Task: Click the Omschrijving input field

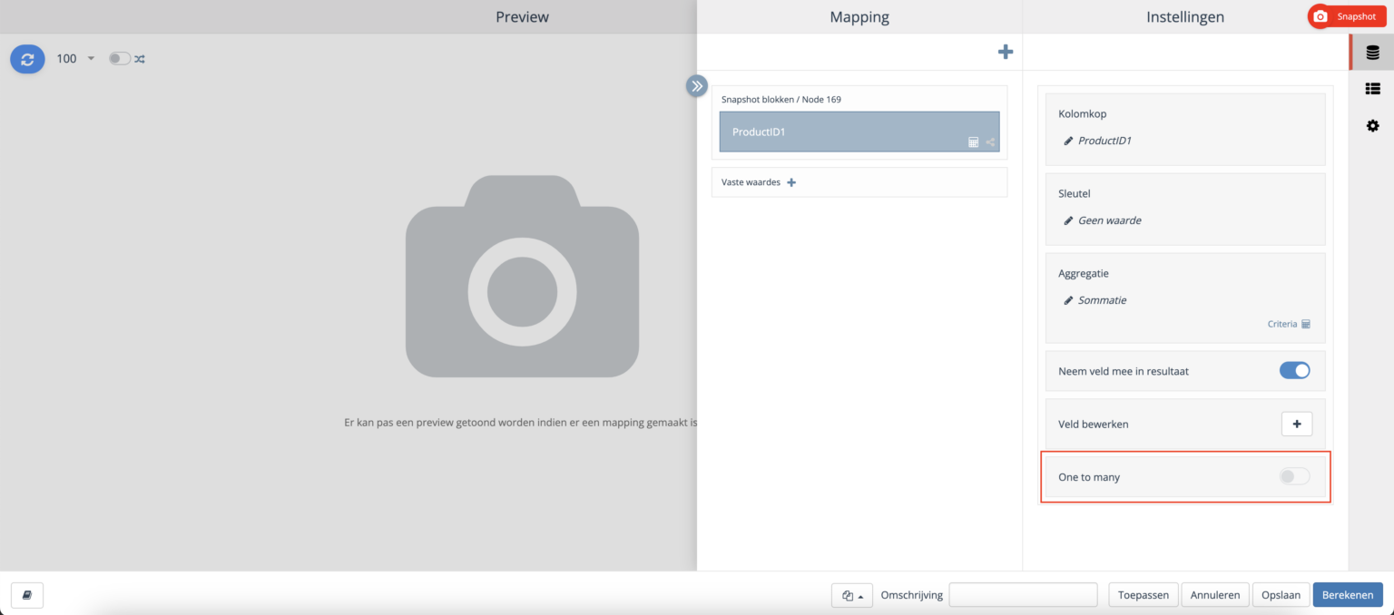Action: (x=1023, y=595)
